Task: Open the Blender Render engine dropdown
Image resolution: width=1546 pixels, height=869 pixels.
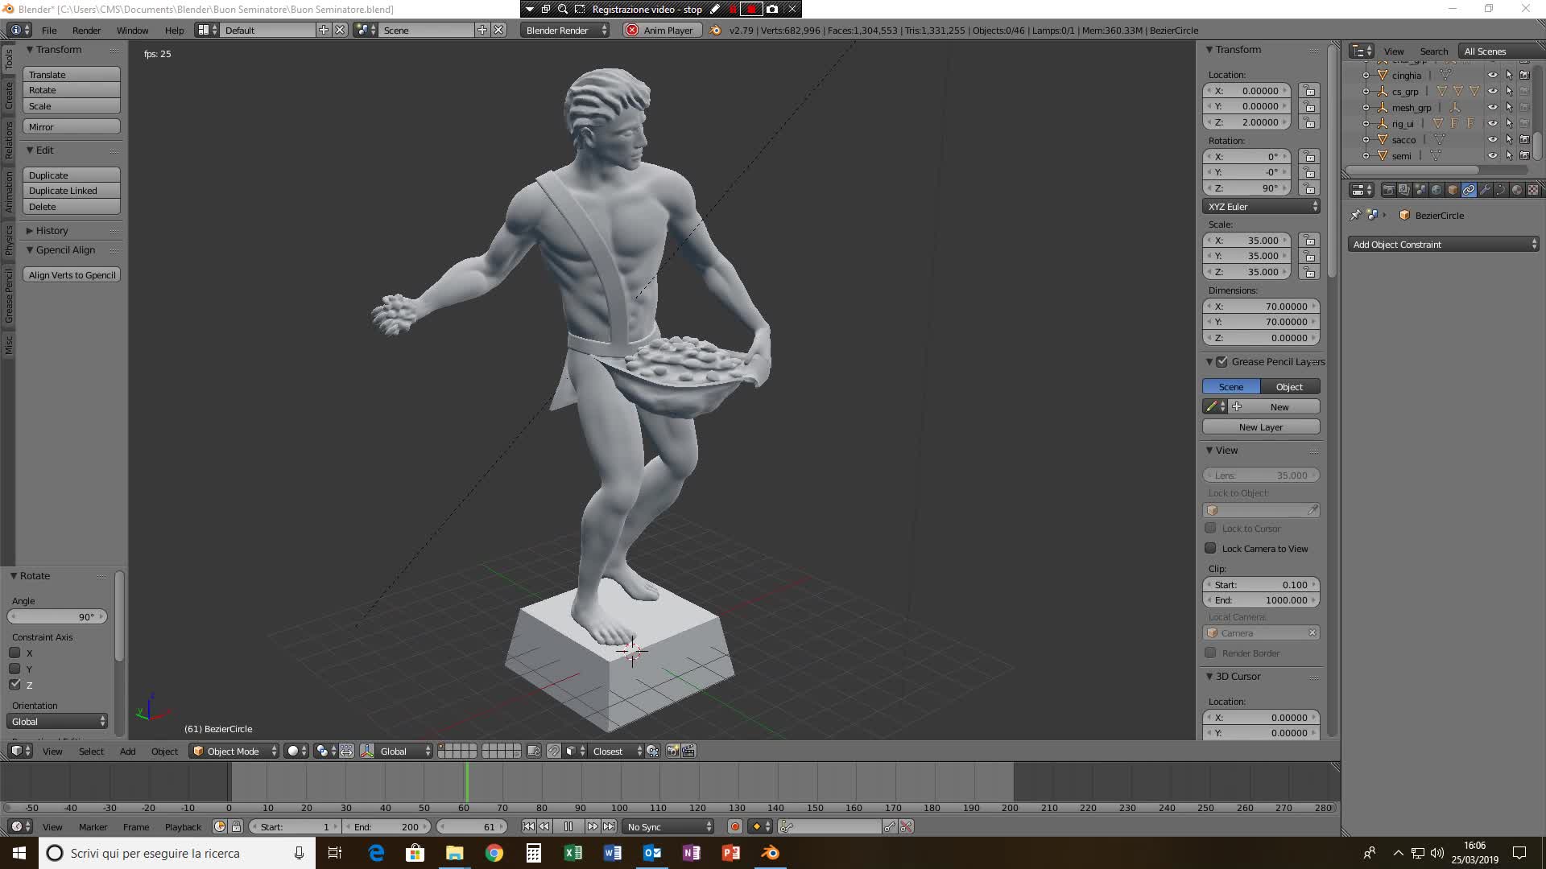Action: [567, 30]
